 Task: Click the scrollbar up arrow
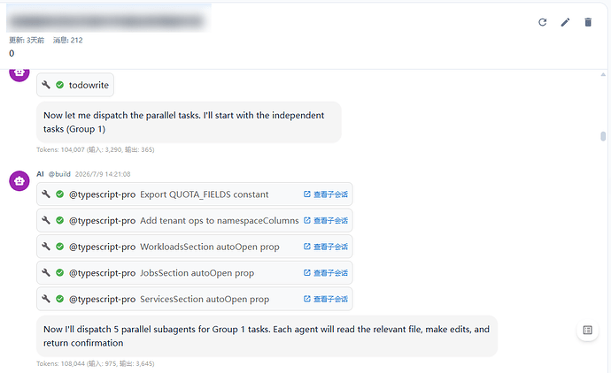click(603, 74)
